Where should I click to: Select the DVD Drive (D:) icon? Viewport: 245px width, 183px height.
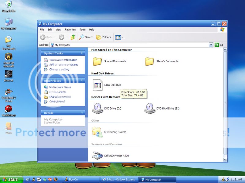pyautogui.click(x=97, y=108)
